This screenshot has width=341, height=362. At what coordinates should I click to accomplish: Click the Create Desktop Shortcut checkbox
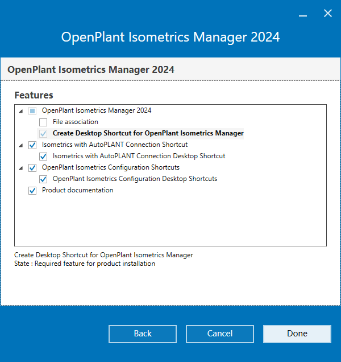click(43, 134)
